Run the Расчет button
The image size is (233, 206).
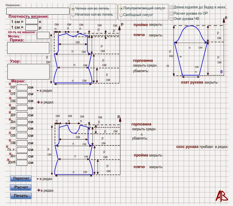21,187
